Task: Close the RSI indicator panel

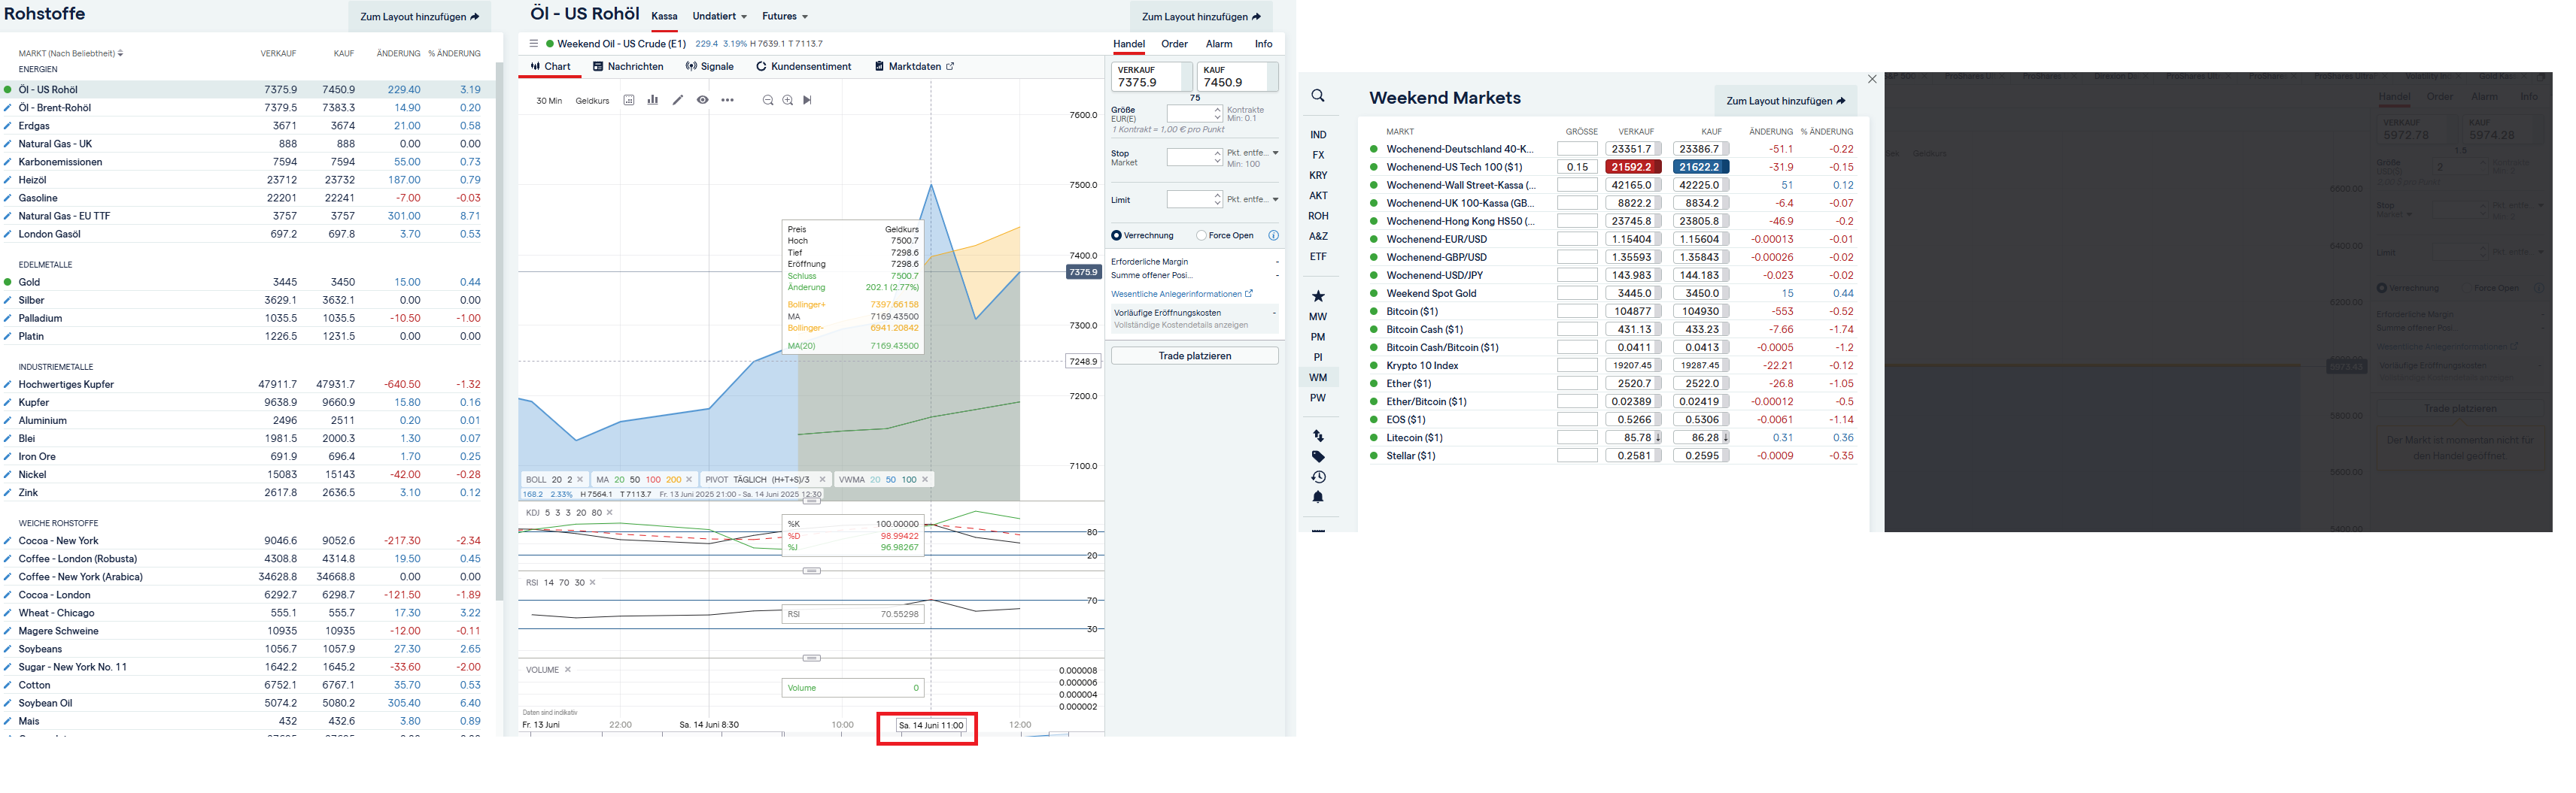Action: pos(593,583)
